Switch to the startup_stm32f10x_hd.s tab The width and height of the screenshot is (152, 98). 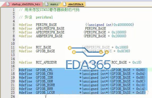point(26,4)
